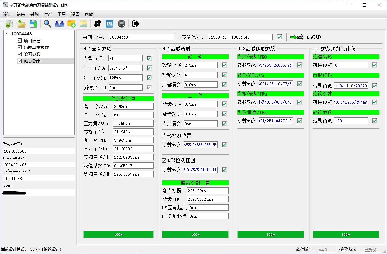Toggle the 类型选择 checkbox

click(x=149, y=58)
